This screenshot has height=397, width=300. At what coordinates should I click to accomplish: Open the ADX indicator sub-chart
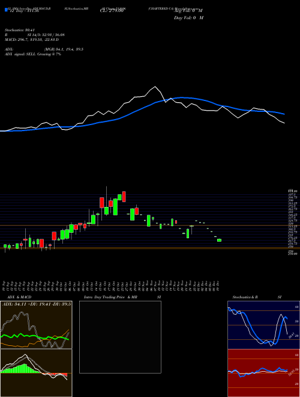36,325
